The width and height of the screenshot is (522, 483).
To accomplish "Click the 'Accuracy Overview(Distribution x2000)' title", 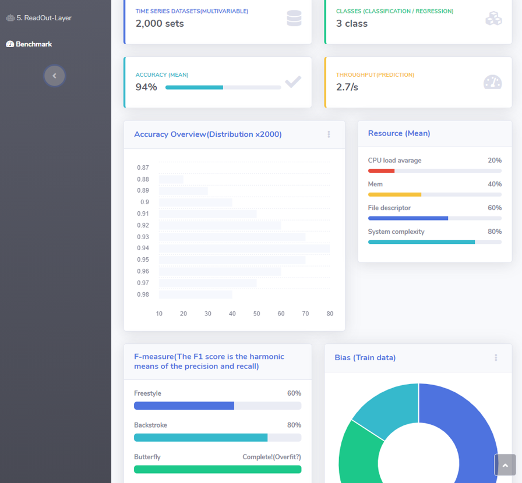I will tap(208, 134).
